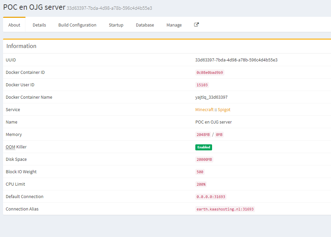Click the 20000MB disk space value
Image resolution: width=331 pixels, height=237 pixels.
(204, 159)
